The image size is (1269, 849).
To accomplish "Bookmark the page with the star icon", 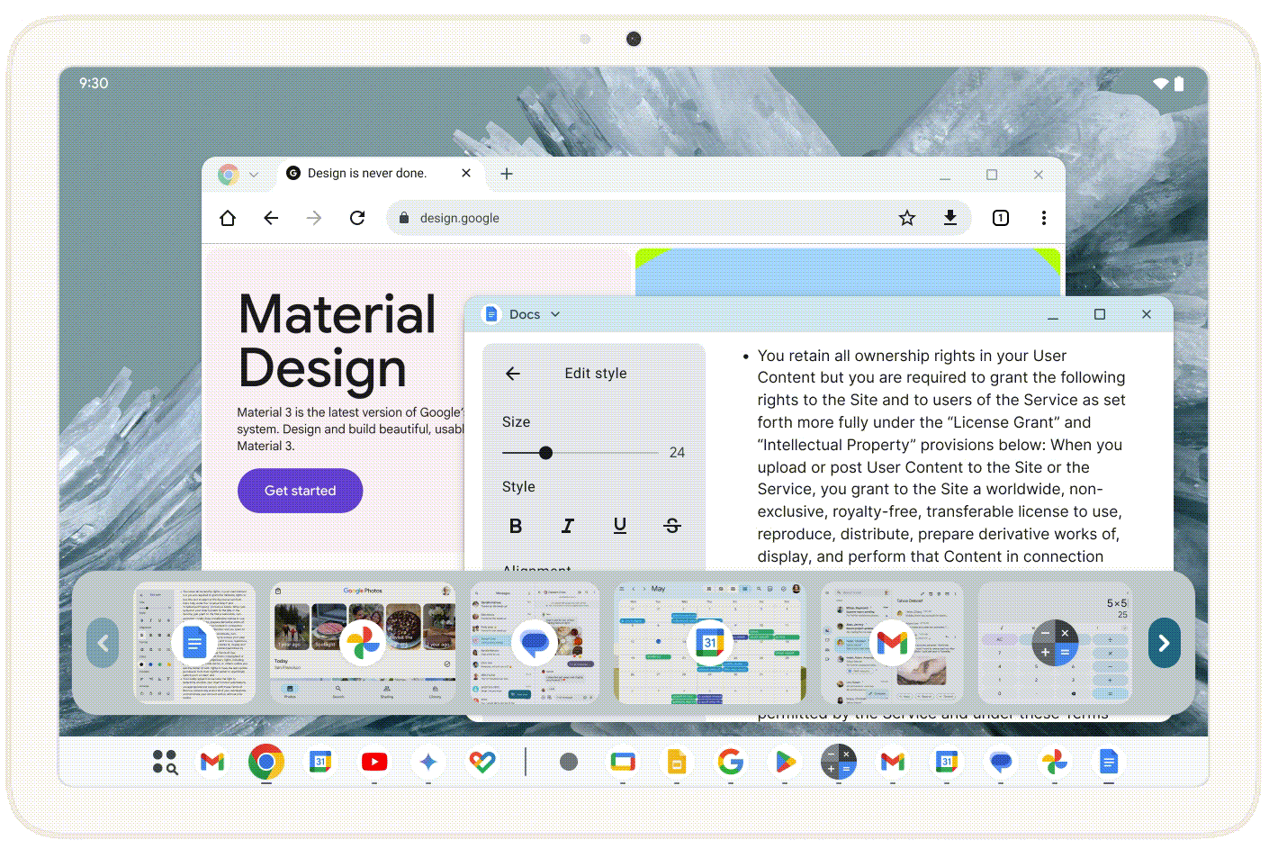I will (x=907, y=218).
